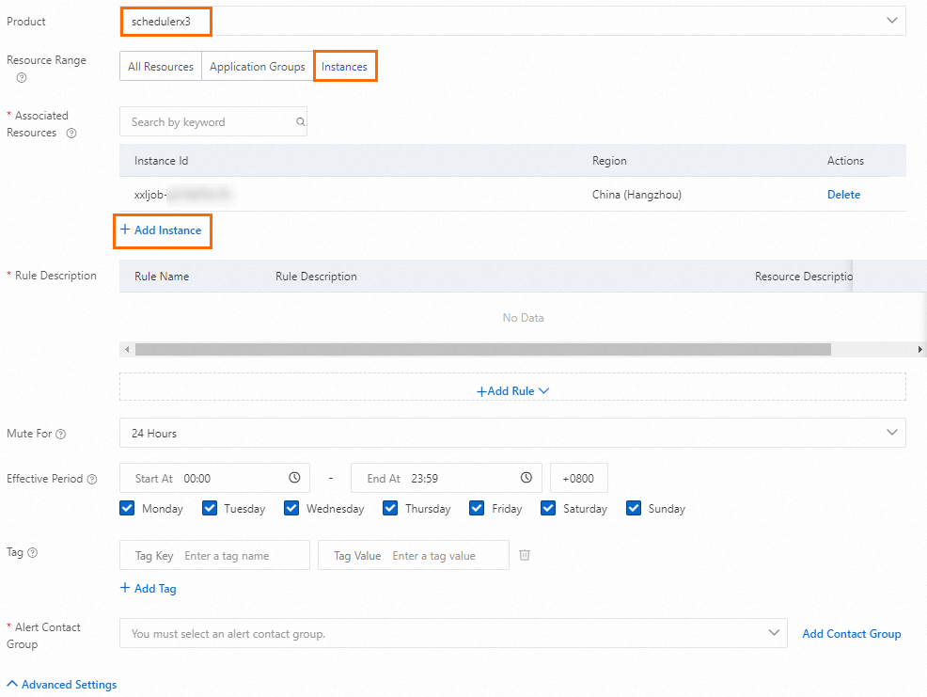Delete the xxljob instance row

pyautogui.click(x=843, y=195)
